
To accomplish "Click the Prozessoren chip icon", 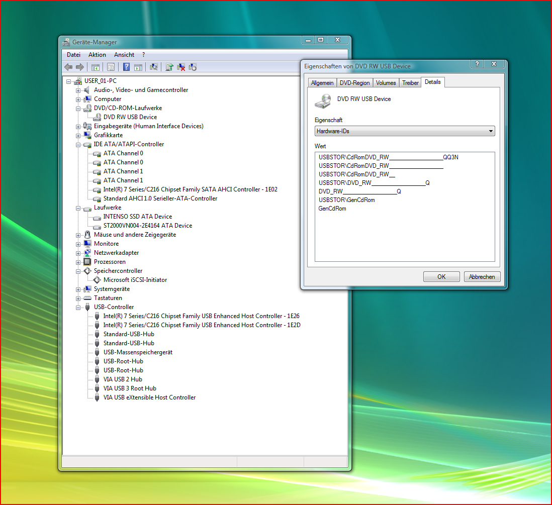I will click(x=87, y=262).
